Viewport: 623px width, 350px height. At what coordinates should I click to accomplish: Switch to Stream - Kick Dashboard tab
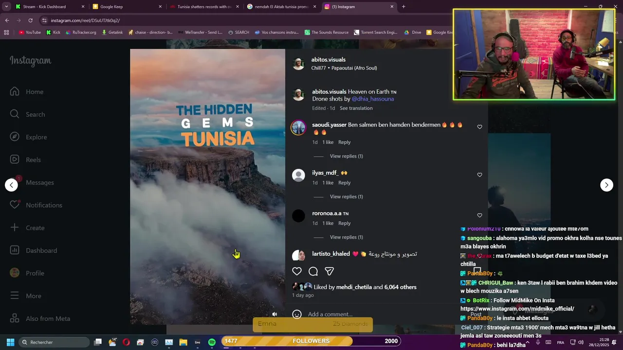[x=49, y=7]
